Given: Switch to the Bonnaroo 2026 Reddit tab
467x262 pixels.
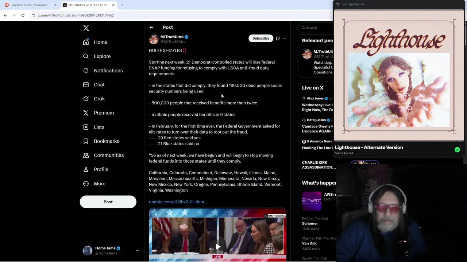Looking at the screenshot, I should point(29,5).
